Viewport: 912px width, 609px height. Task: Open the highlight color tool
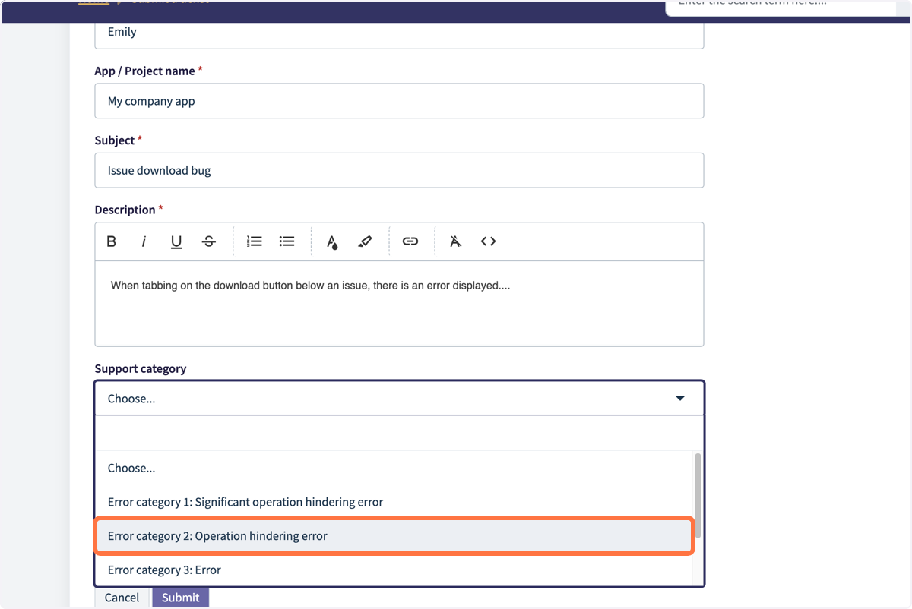pyautogui.click(x=365, y=241)
